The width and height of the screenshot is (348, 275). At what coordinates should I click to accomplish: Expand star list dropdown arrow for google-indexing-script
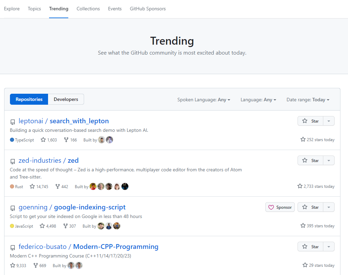tap(329, 207)
